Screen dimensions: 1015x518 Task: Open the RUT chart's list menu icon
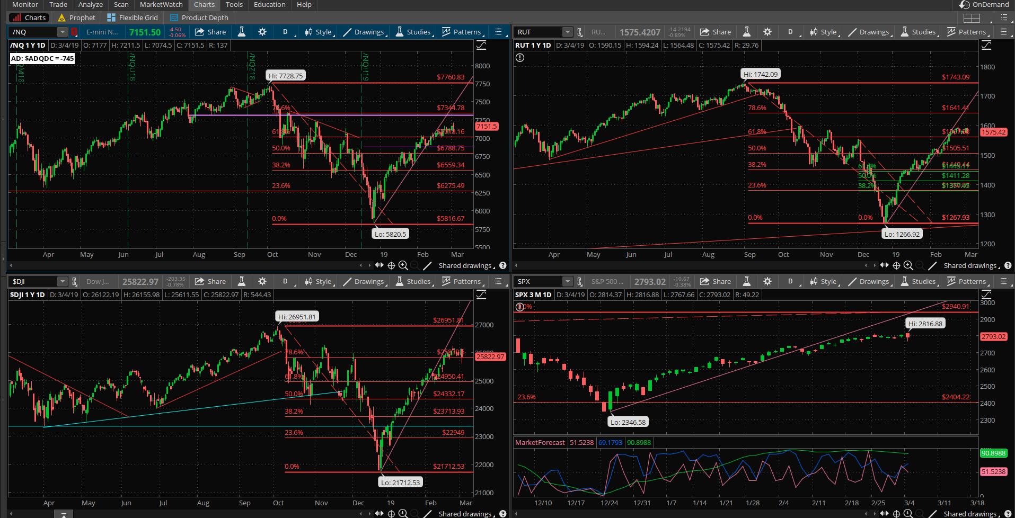click(1003, 32)
